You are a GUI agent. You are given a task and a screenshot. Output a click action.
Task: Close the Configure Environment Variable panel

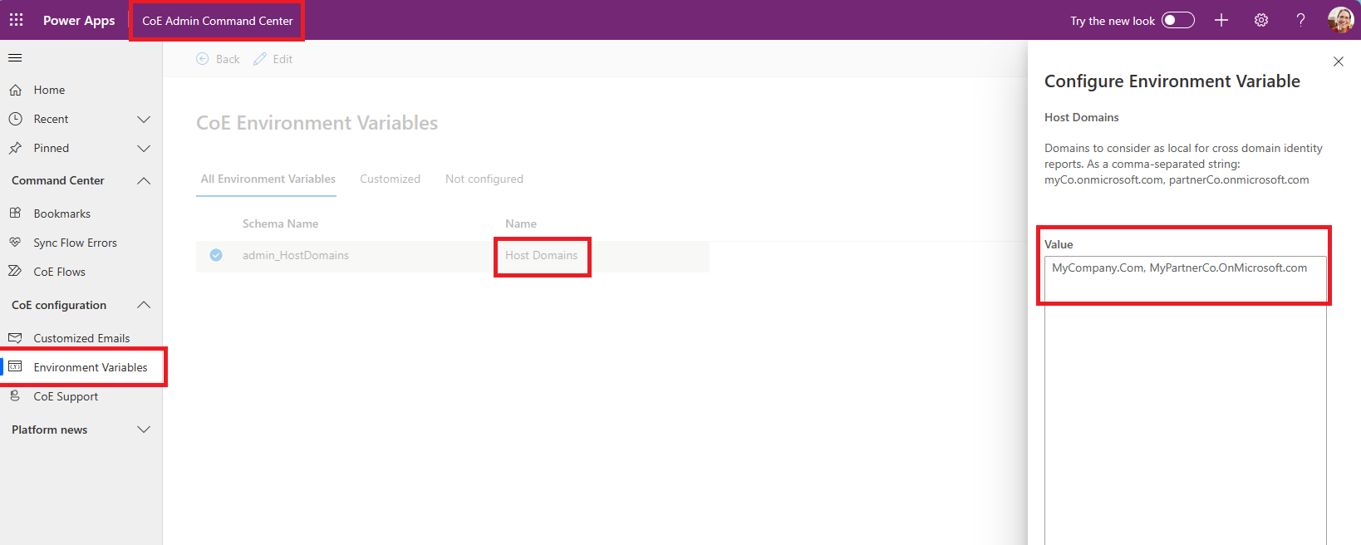coord(1339,61)
